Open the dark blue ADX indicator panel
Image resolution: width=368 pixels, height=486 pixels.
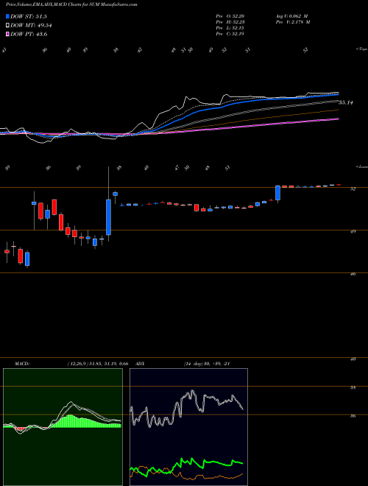(x=188, y=427)
